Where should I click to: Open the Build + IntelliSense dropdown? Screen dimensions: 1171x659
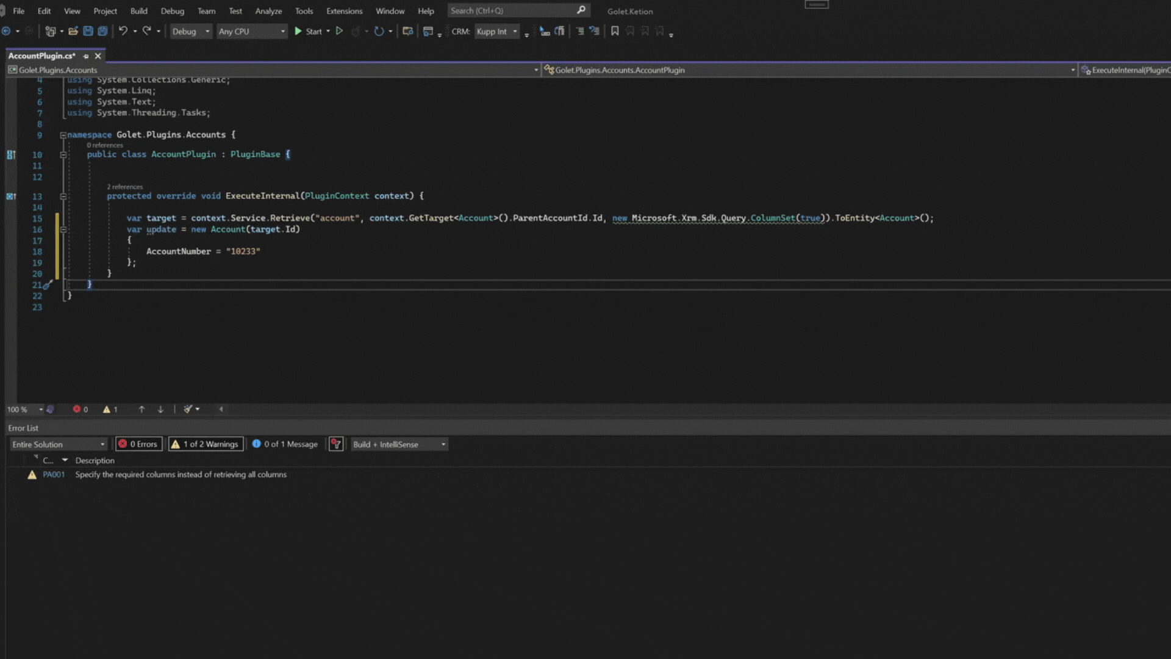point(399,444)
